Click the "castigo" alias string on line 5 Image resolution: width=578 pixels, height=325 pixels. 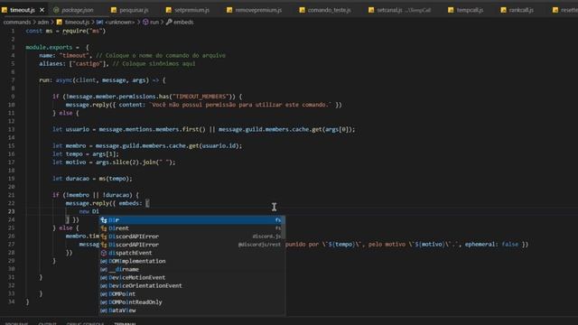[87, 64]
